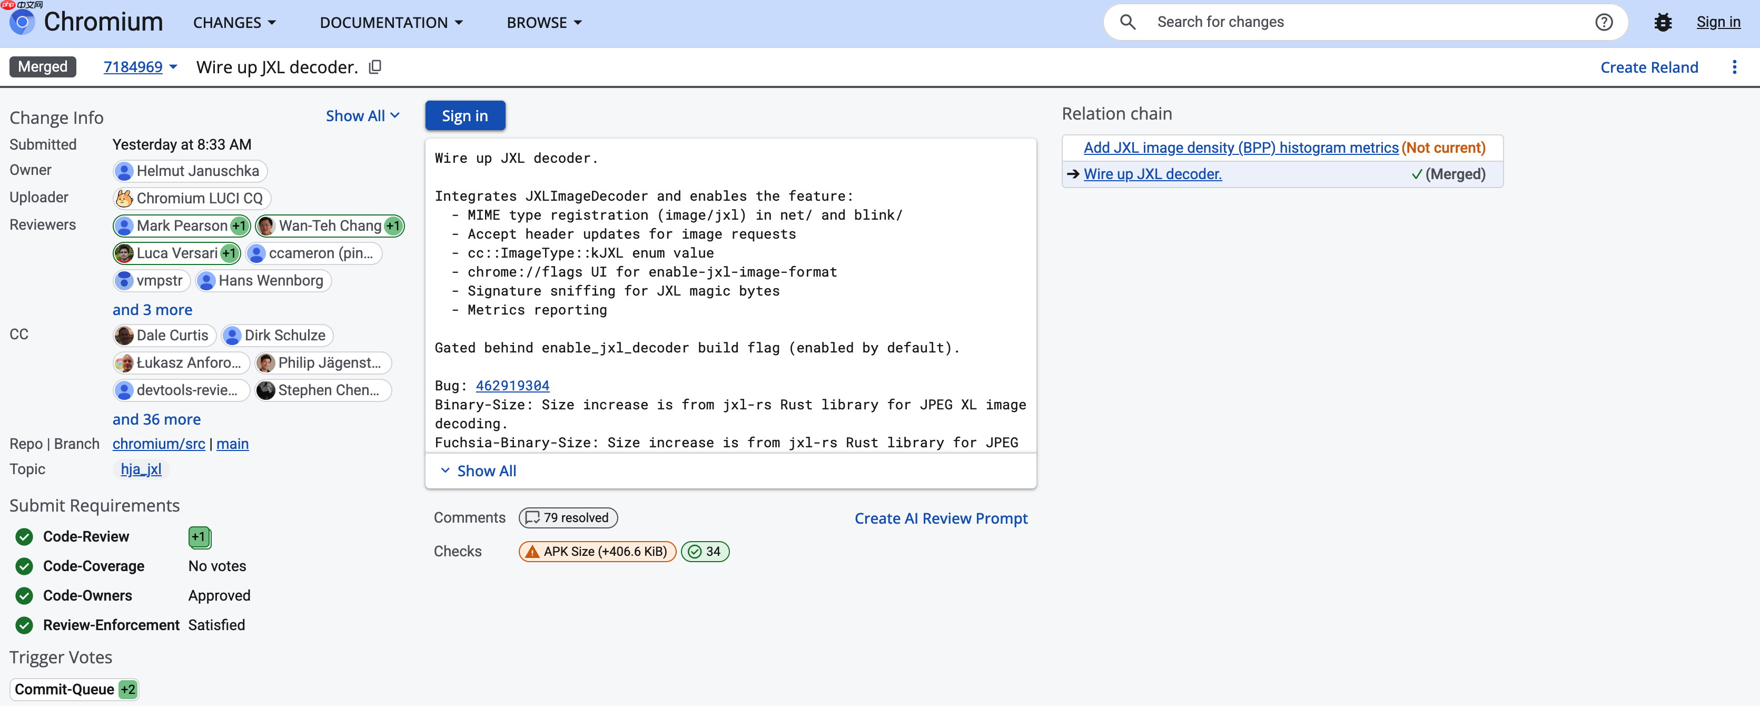Open the CHANGES menu
1760x706 pixels.
pyautogui.click(x=234, y=23)
